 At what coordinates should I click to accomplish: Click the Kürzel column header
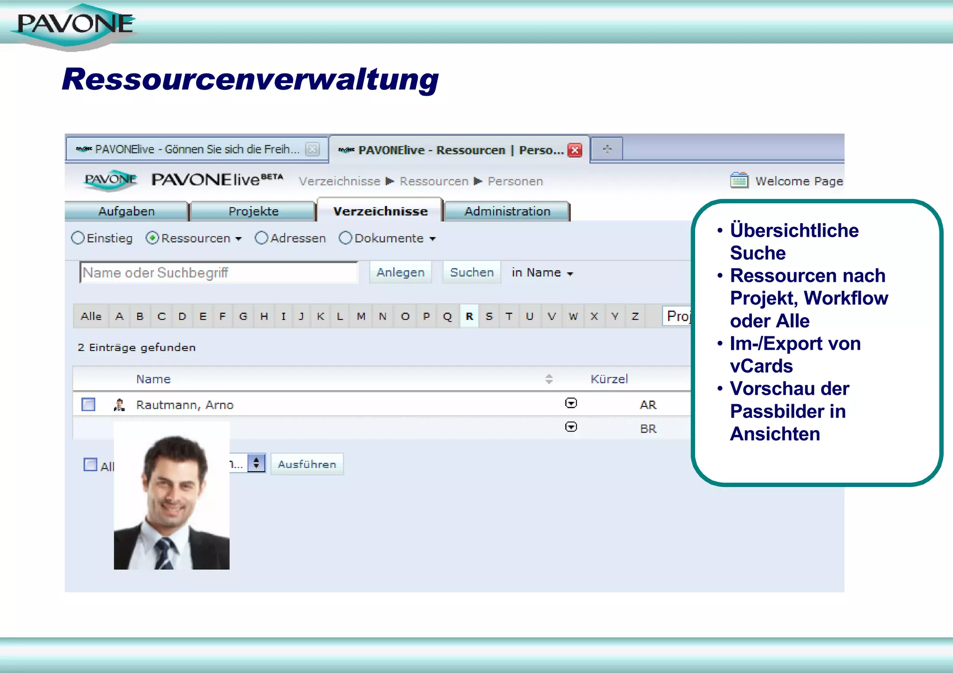tap(609, 379)
